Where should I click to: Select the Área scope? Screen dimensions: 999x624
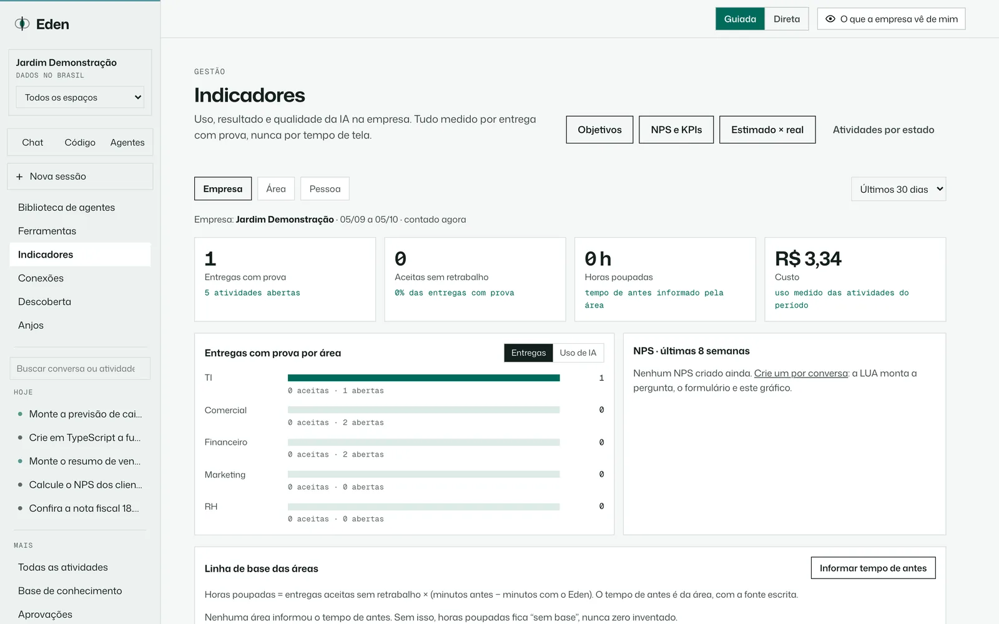[x=276, y=188]
